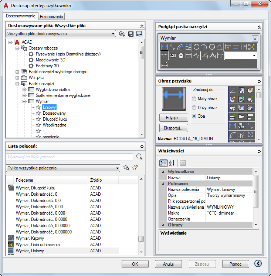Click Angular dimension icon in Wymiar toolbar preview
This screenshot has height=276, width=271.
(x=220, y=47)
